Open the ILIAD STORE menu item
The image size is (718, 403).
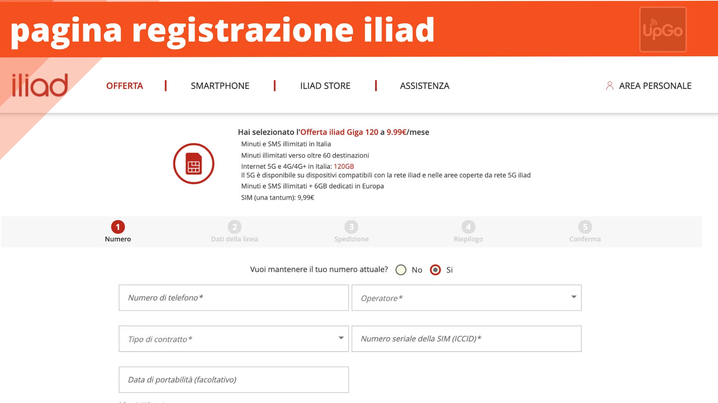[325, 86]
